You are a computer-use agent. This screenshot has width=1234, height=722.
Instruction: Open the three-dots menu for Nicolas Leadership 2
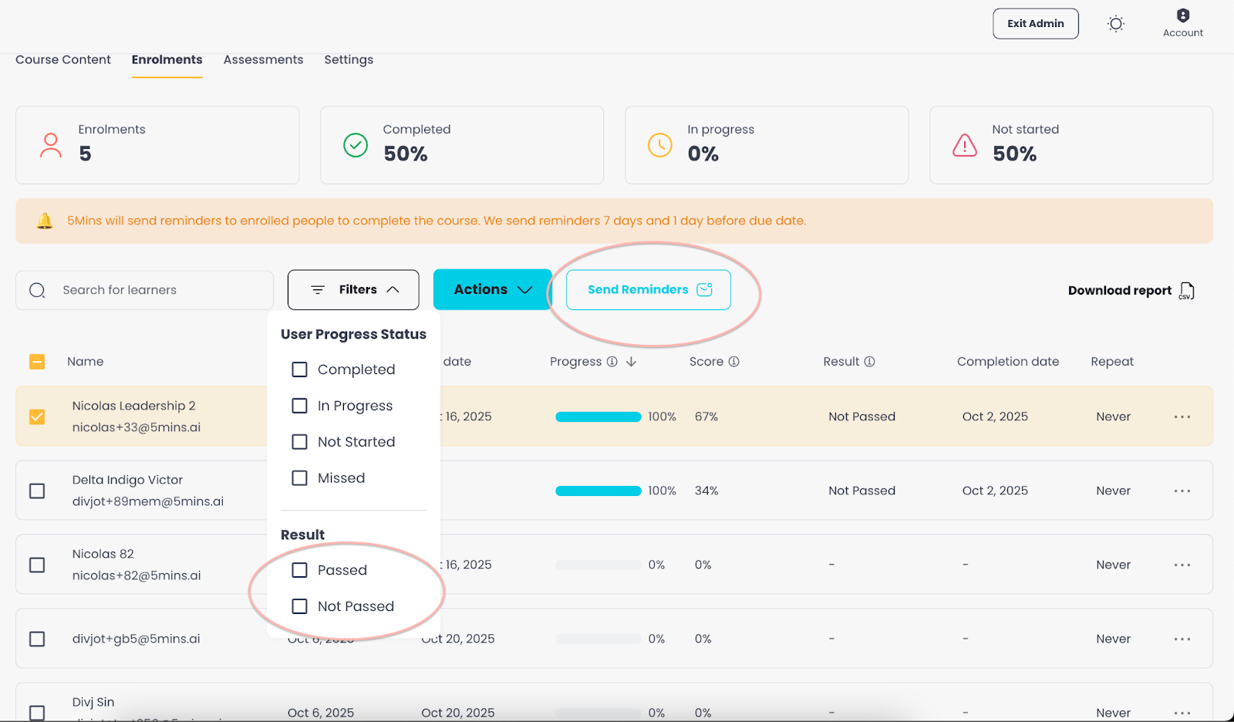pos(1182,417)
